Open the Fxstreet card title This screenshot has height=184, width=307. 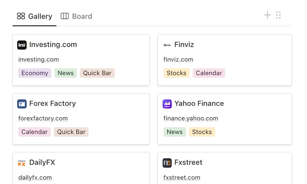point(188,162)
